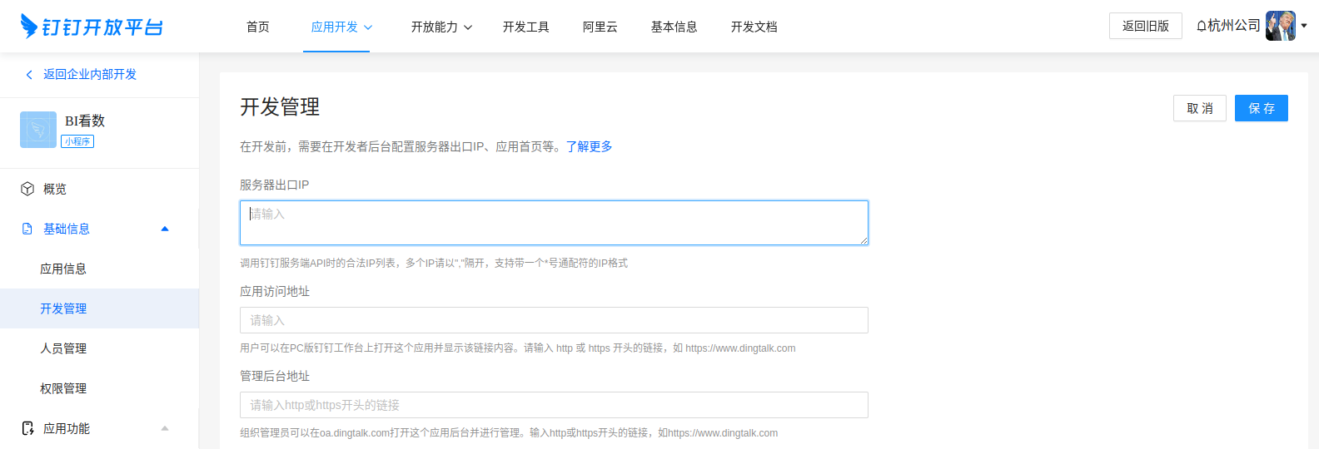Image resolution: width=1319 pixels, height=449 pixels.
Task: Focus the 应用访问地址 input field
Action: pyautogui.click(x=554, y=320)
